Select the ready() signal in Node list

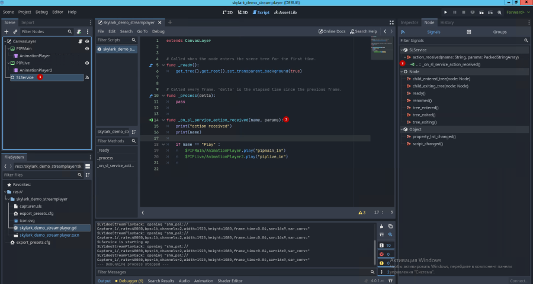[419, 93]
